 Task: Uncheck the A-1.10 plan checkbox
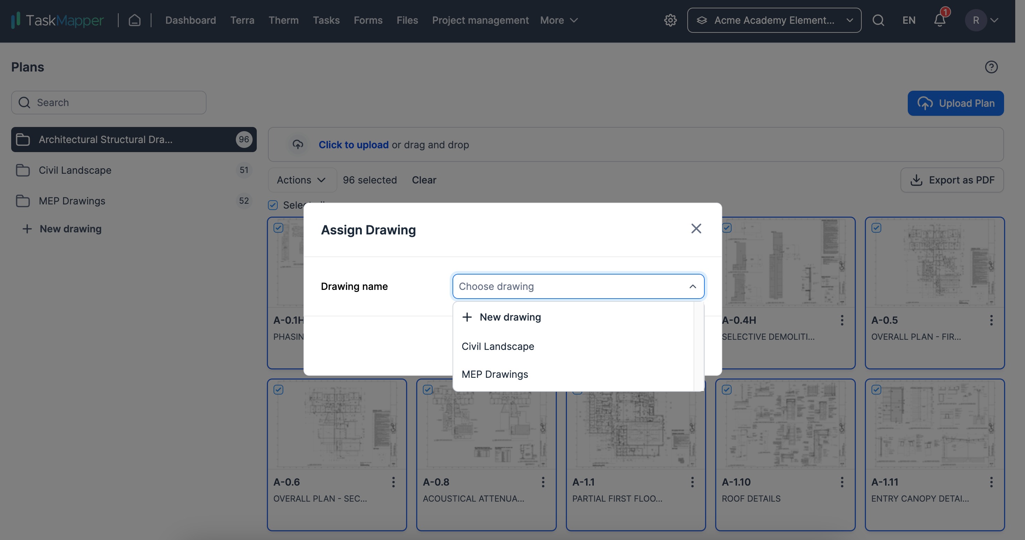point(727,390)
